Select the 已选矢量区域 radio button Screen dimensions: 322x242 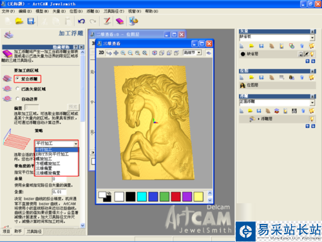[17, 88]
